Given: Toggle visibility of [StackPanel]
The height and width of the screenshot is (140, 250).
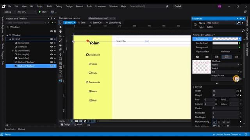Looking at the screenshot, I should [x=51, y=51].
